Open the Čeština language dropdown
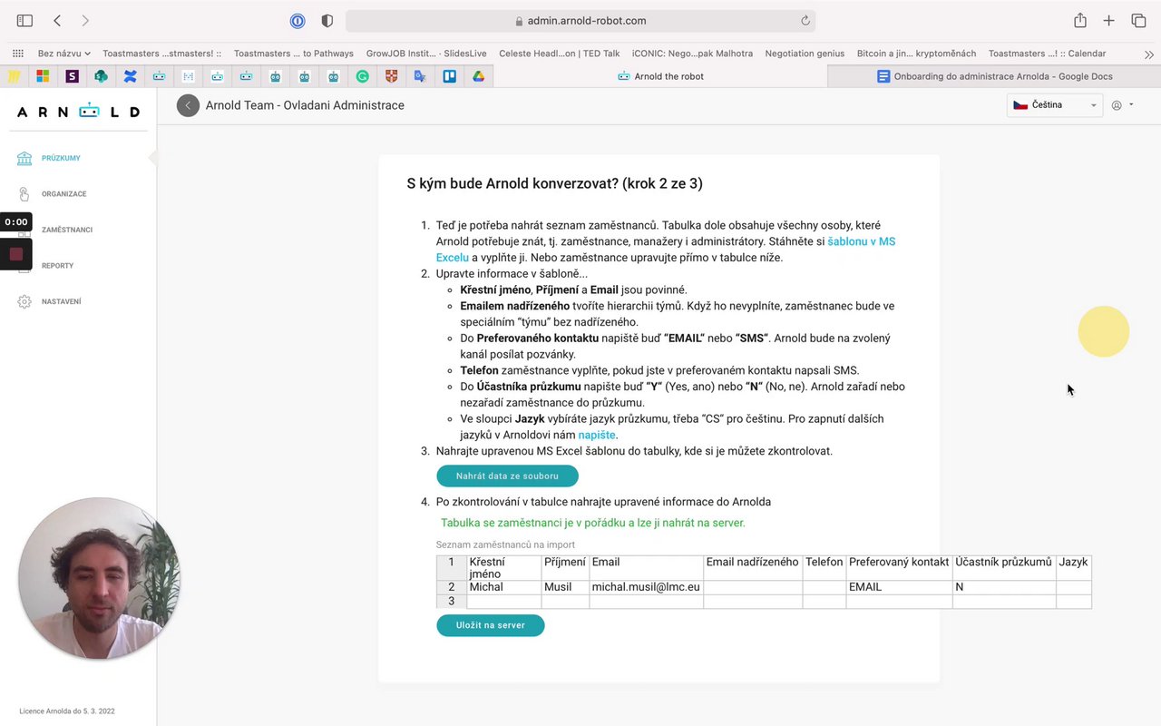This screenshot has height=726, width=1161. point(1055,105)
